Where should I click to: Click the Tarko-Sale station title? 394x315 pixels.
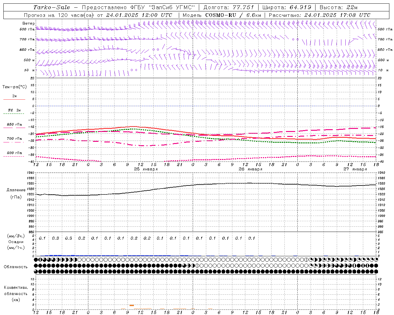(52, 7)
